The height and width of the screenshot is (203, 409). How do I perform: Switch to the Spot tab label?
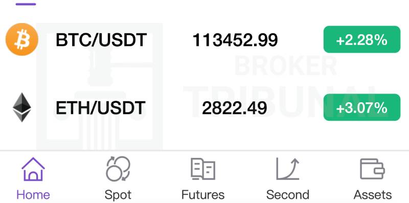point(118,195)
